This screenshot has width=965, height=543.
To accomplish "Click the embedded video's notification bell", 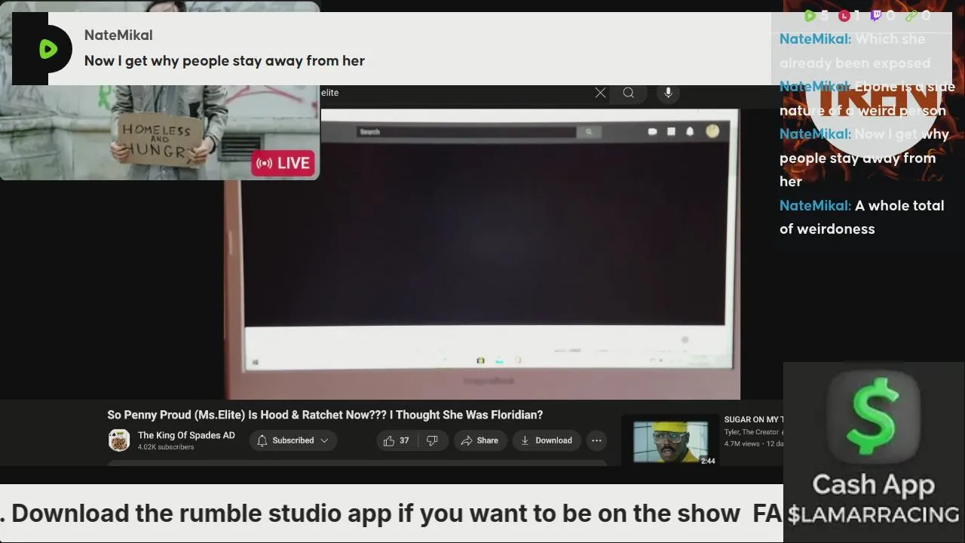I will (689, 131).
